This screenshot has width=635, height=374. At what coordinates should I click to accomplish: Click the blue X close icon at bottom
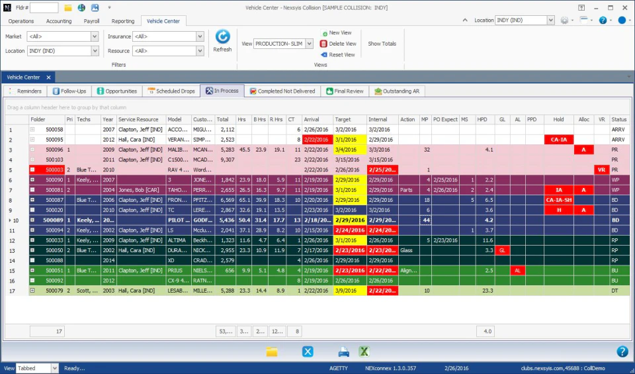pyautogui.click(x=308, y=351)
